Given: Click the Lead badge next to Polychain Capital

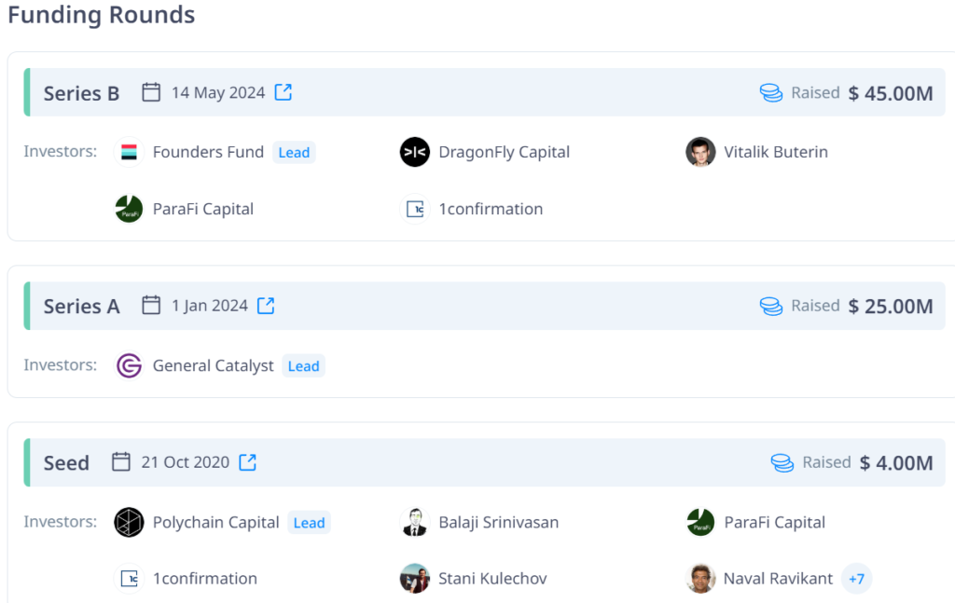Looking at the screenshot, I should (309, 522).
